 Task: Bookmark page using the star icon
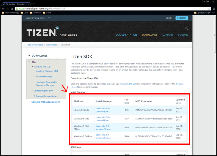pyautogui.click(x=209, y=9)
